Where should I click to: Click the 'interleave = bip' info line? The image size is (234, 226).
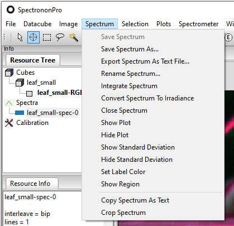[27, 214]
